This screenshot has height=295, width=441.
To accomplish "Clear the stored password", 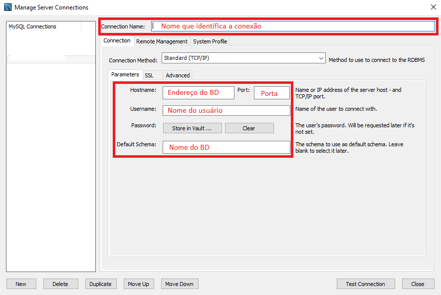I will tap(249, 128).
